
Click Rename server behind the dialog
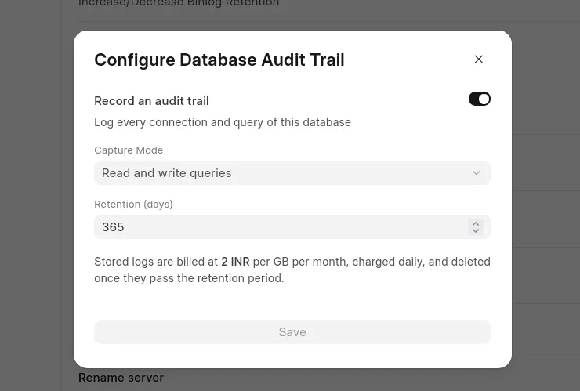pyautogui.click(x=121, y=378)
